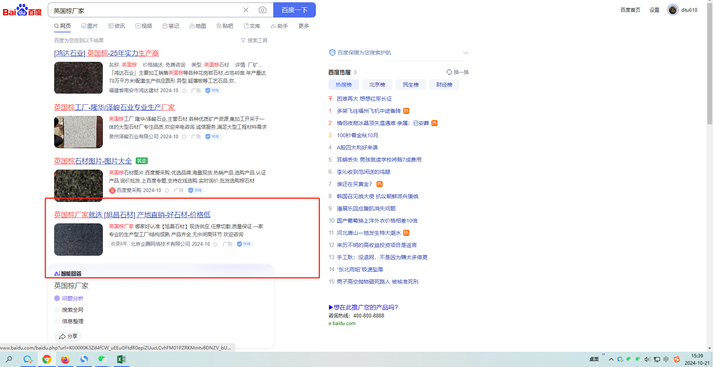Clear the search box with the X icon
This screenshot has width=713, height=367.
[246, 10]
